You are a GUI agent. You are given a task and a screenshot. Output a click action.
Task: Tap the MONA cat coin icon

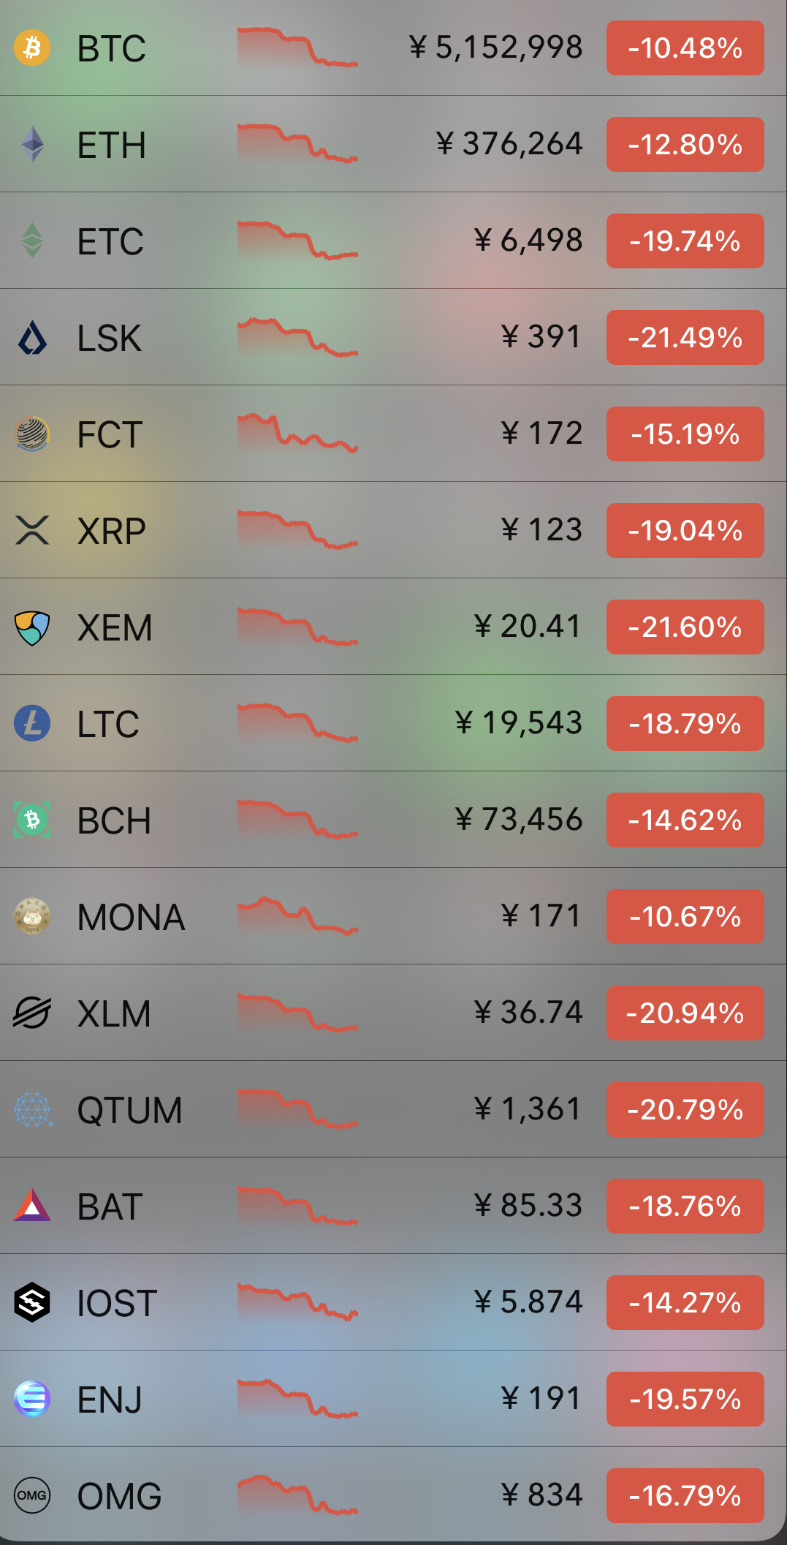coord(32,917)
